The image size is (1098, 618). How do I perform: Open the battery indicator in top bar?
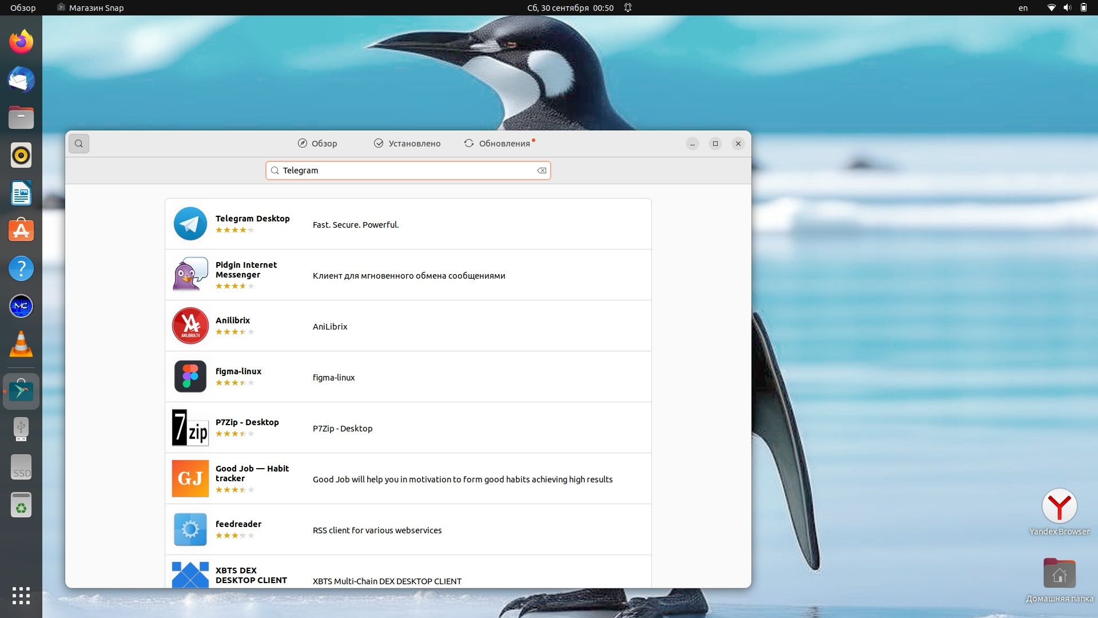1083,7
